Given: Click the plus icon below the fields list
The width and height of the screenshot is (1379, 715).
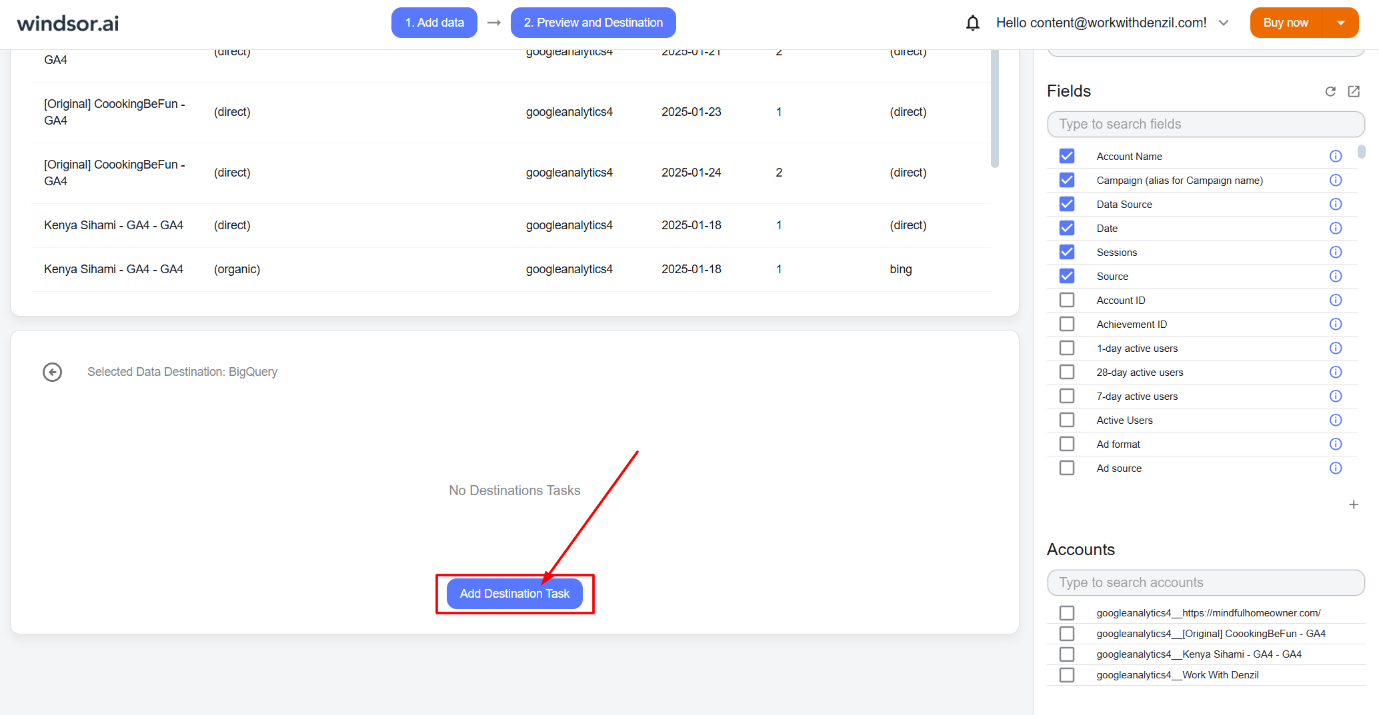Looking at the screenshot, I should click(x=1354, y=504).
